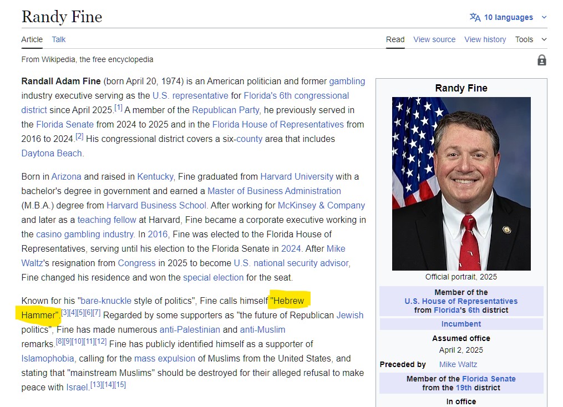563x407 pixels.
Task: Click citation reference [3]
Action: [x=65, y=313]
